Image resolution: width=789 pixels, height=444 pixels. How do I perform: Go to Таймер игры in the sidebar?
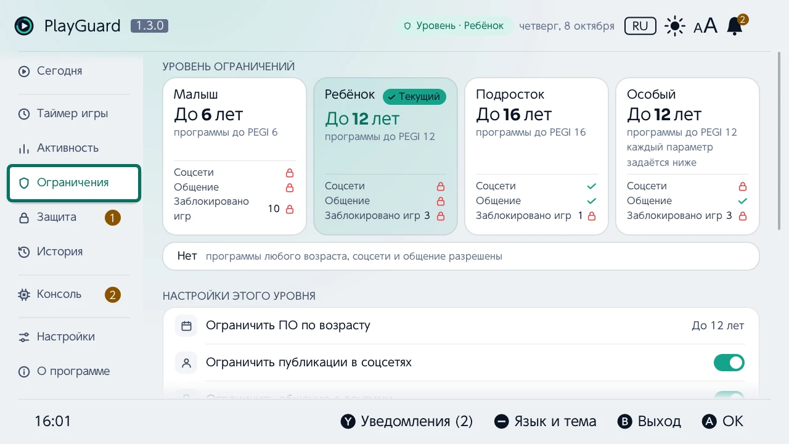74,113
